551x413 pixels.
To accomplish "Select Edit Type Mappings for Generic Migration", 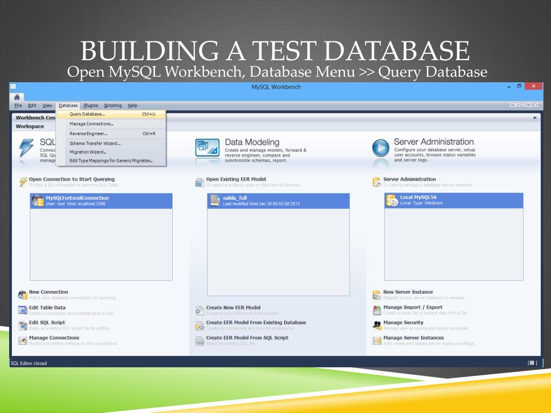I will tap(111, 160).
